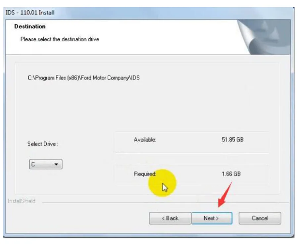Open the Select Drive dropdown

(46, 164)
